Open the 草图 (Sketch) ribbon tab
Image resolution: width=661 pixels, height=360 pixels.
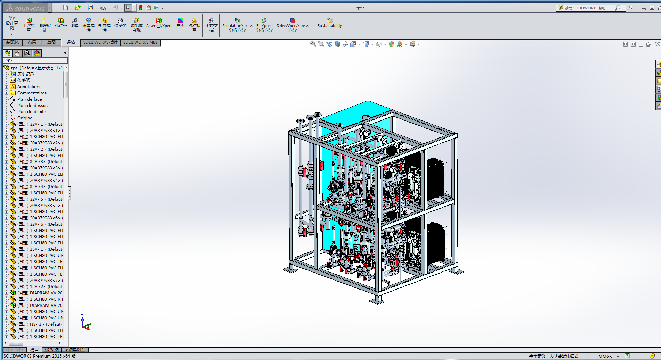(x=51, y=42)
